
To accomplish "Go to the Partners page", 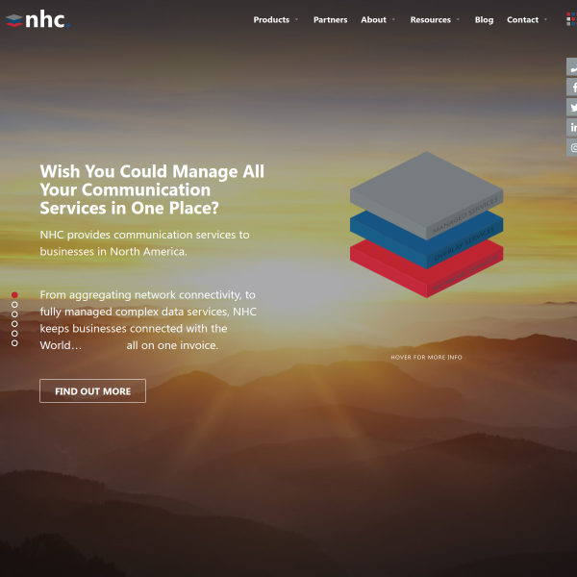I will point(330,20).
